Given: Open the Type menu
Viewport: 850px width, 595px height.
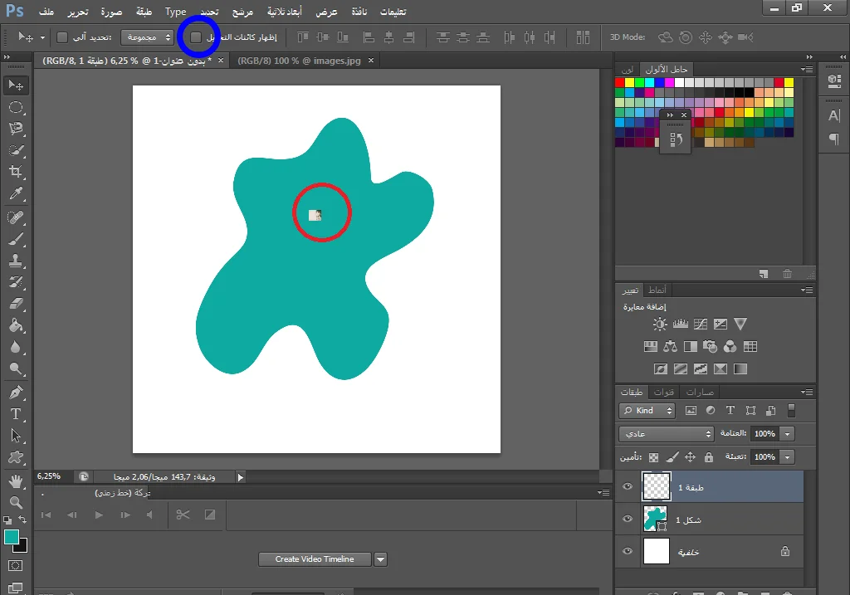Looking at the screenshot, I should pos(175,12).
